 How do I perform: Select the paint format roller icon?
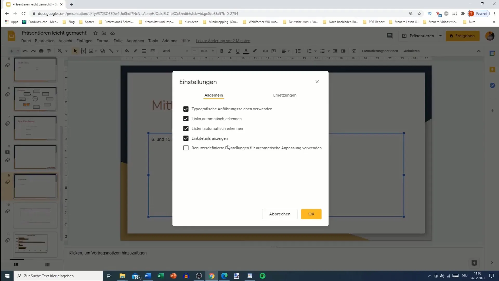(x=49, y=51)
